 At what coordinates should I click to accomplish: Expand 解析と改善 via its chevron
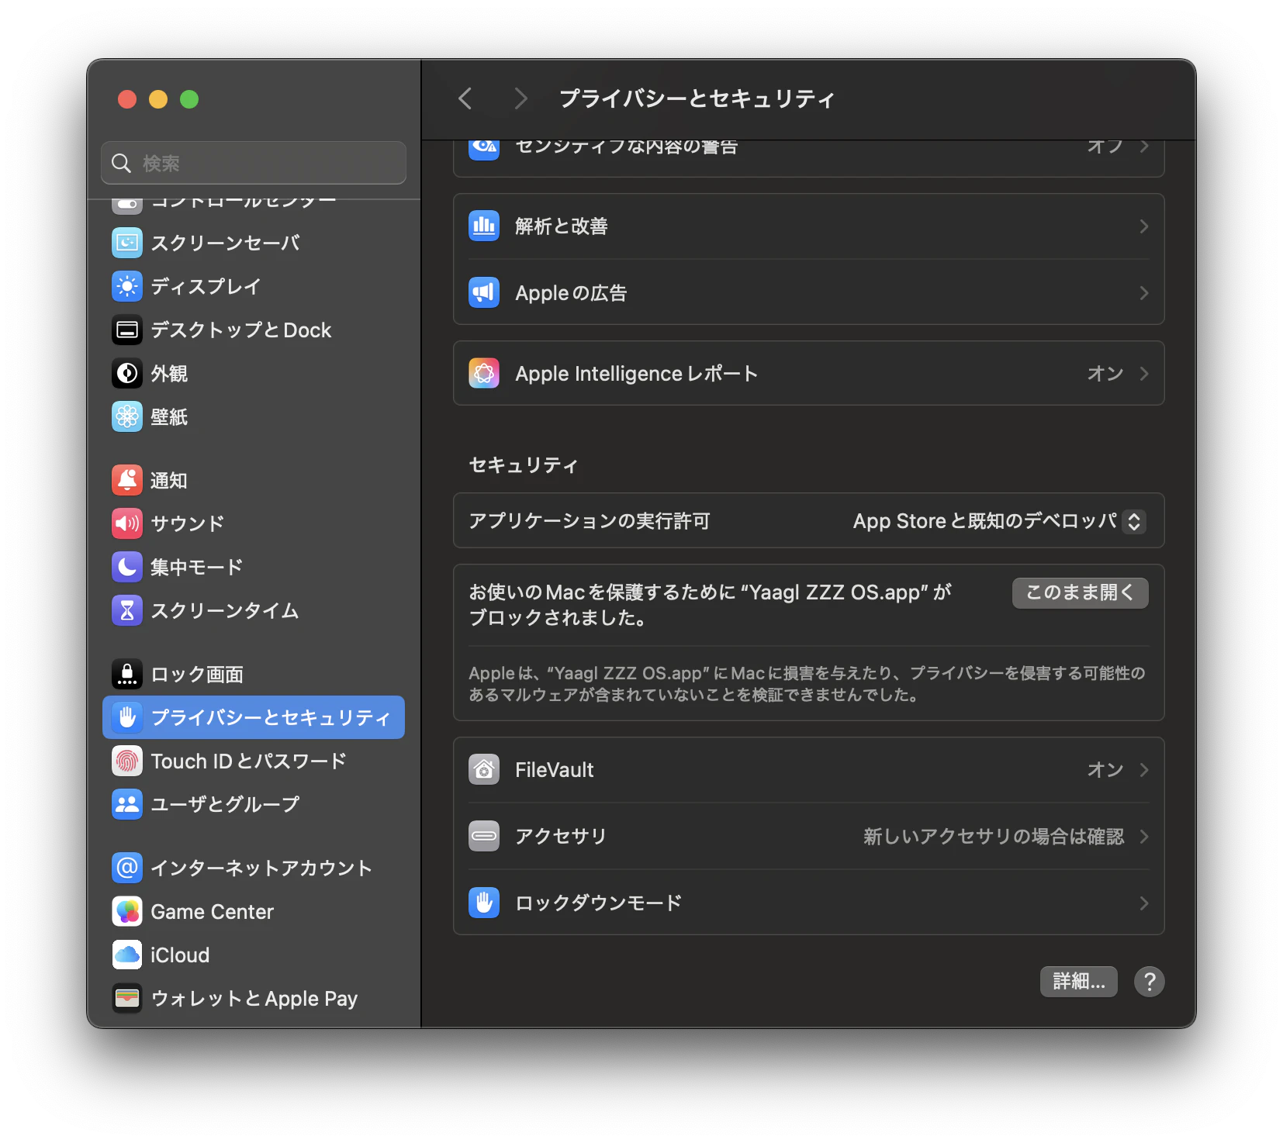coord(1144,226)
